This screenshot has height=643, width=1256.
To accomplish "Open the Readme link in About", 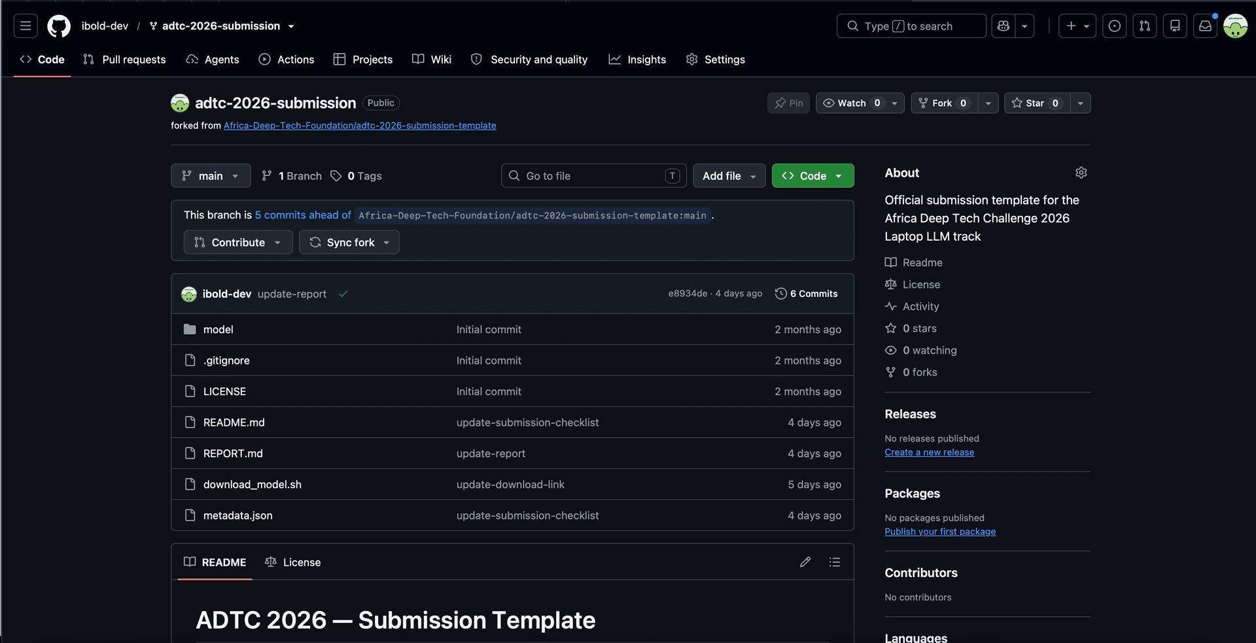I will tap(914, 262).
